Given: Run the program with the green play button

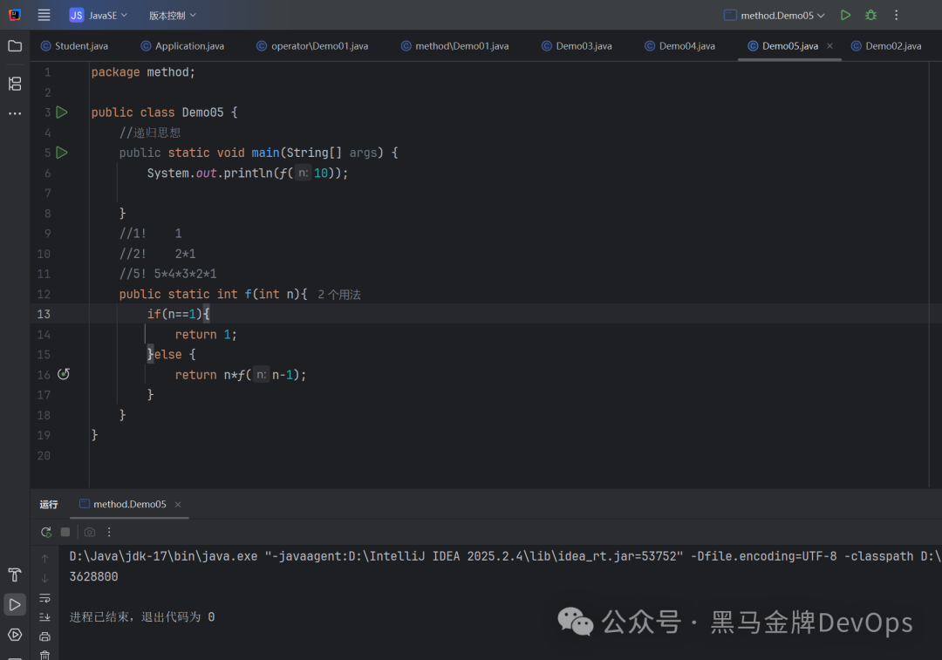Looking at the screenshot, I should (844, 15).
